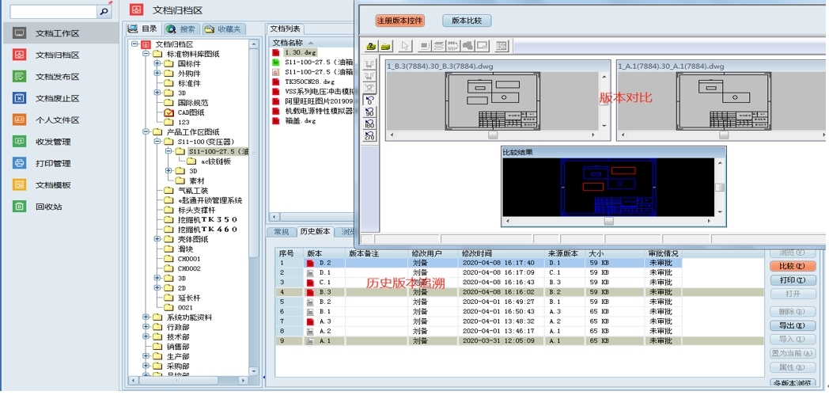Rotate drawing by 90 degrees
This screenshot has width=829, height=395.
370,112
